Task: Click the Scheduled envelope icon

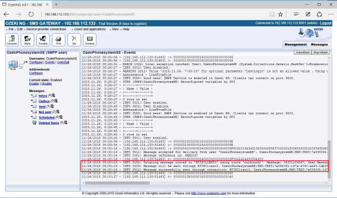Action: [33, 117]
